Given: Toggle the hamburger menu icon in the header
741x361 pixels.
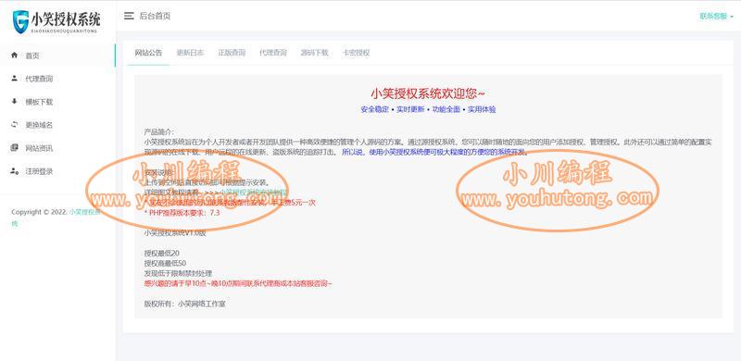Looking at the screenshot, I should (129, 16).
